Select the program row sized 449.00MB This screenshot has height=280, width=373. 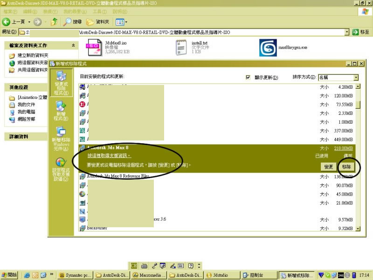[217, 139]
